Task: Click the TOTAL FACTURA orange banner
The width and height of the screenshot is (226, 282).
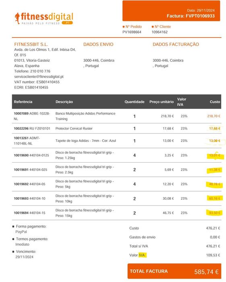Action: [x=174, y=271]
